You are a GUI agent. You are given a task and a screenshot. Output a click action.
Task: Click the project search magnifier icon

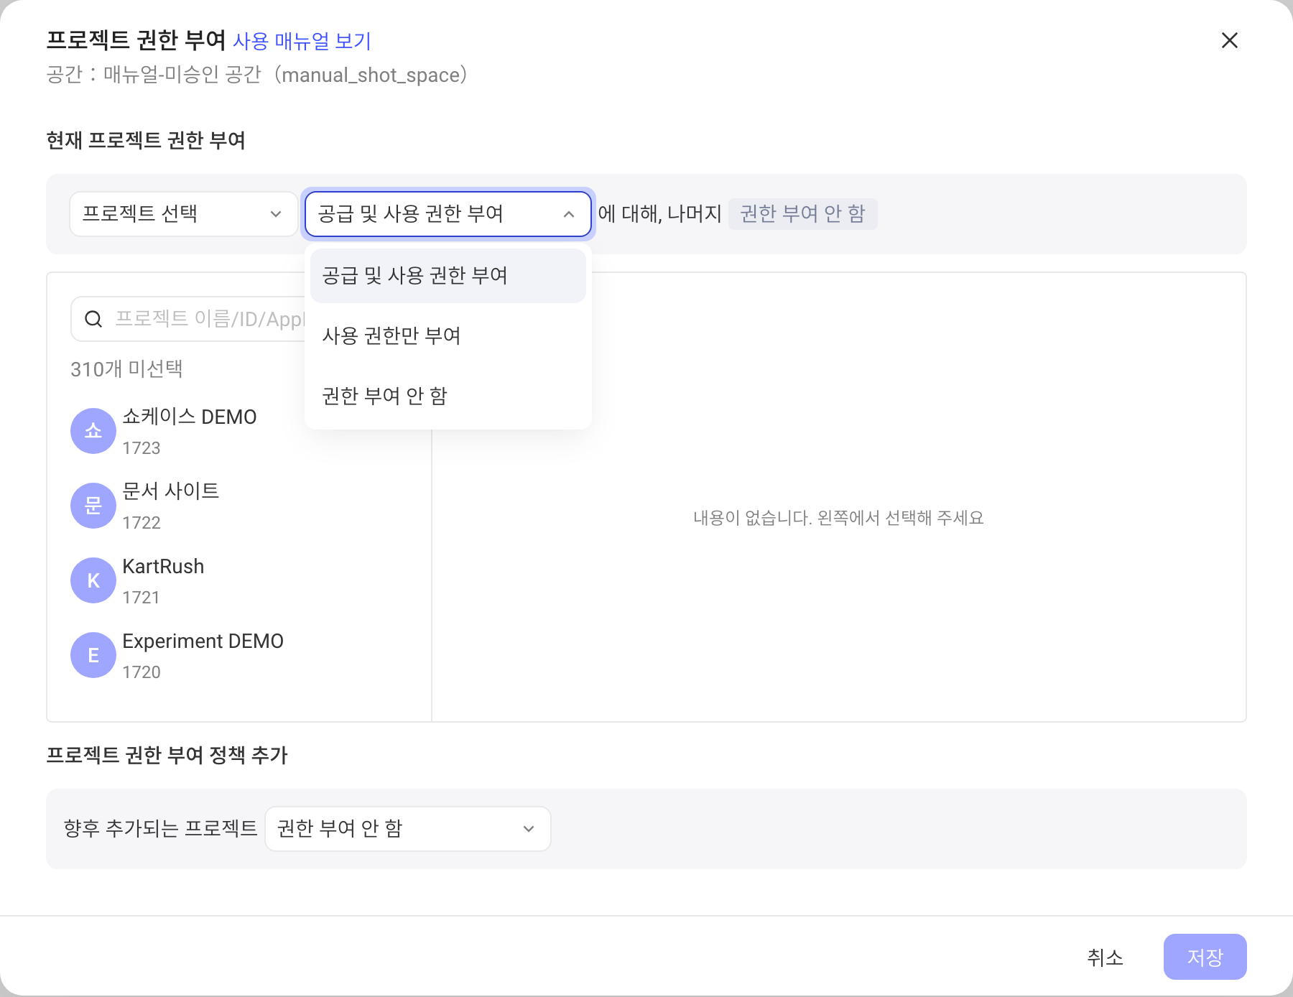coord(93,319)
